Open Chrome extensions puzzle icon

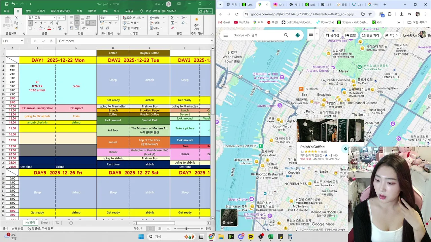click(x=390, y=14)
